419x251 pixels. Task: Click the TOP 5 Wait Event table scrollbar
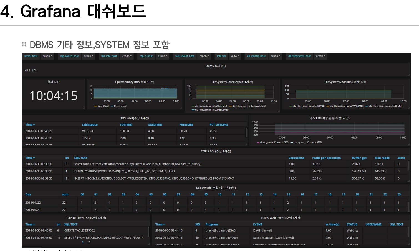pyautogui.click(x=409, y=232)
